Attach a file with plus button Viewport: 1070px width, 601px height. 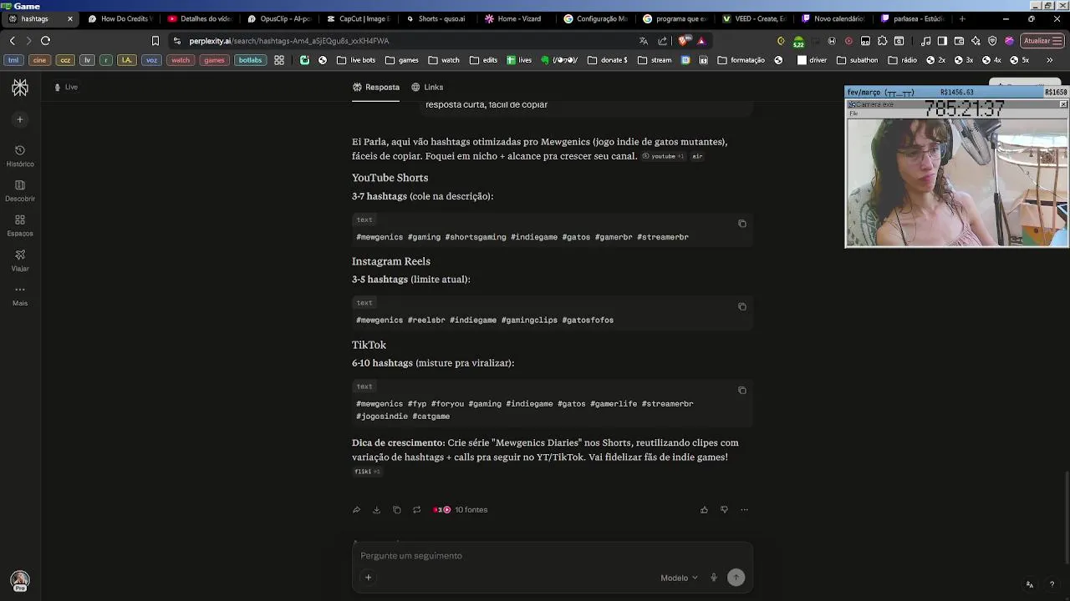tap(368, 578)
